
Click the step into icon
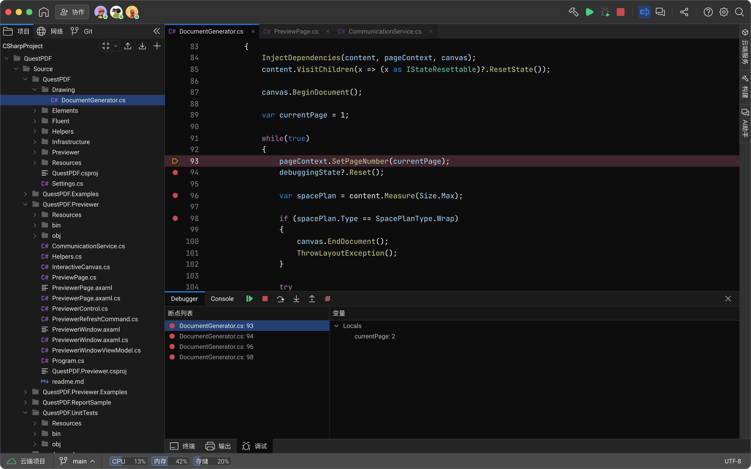click(x=296, y=299)
